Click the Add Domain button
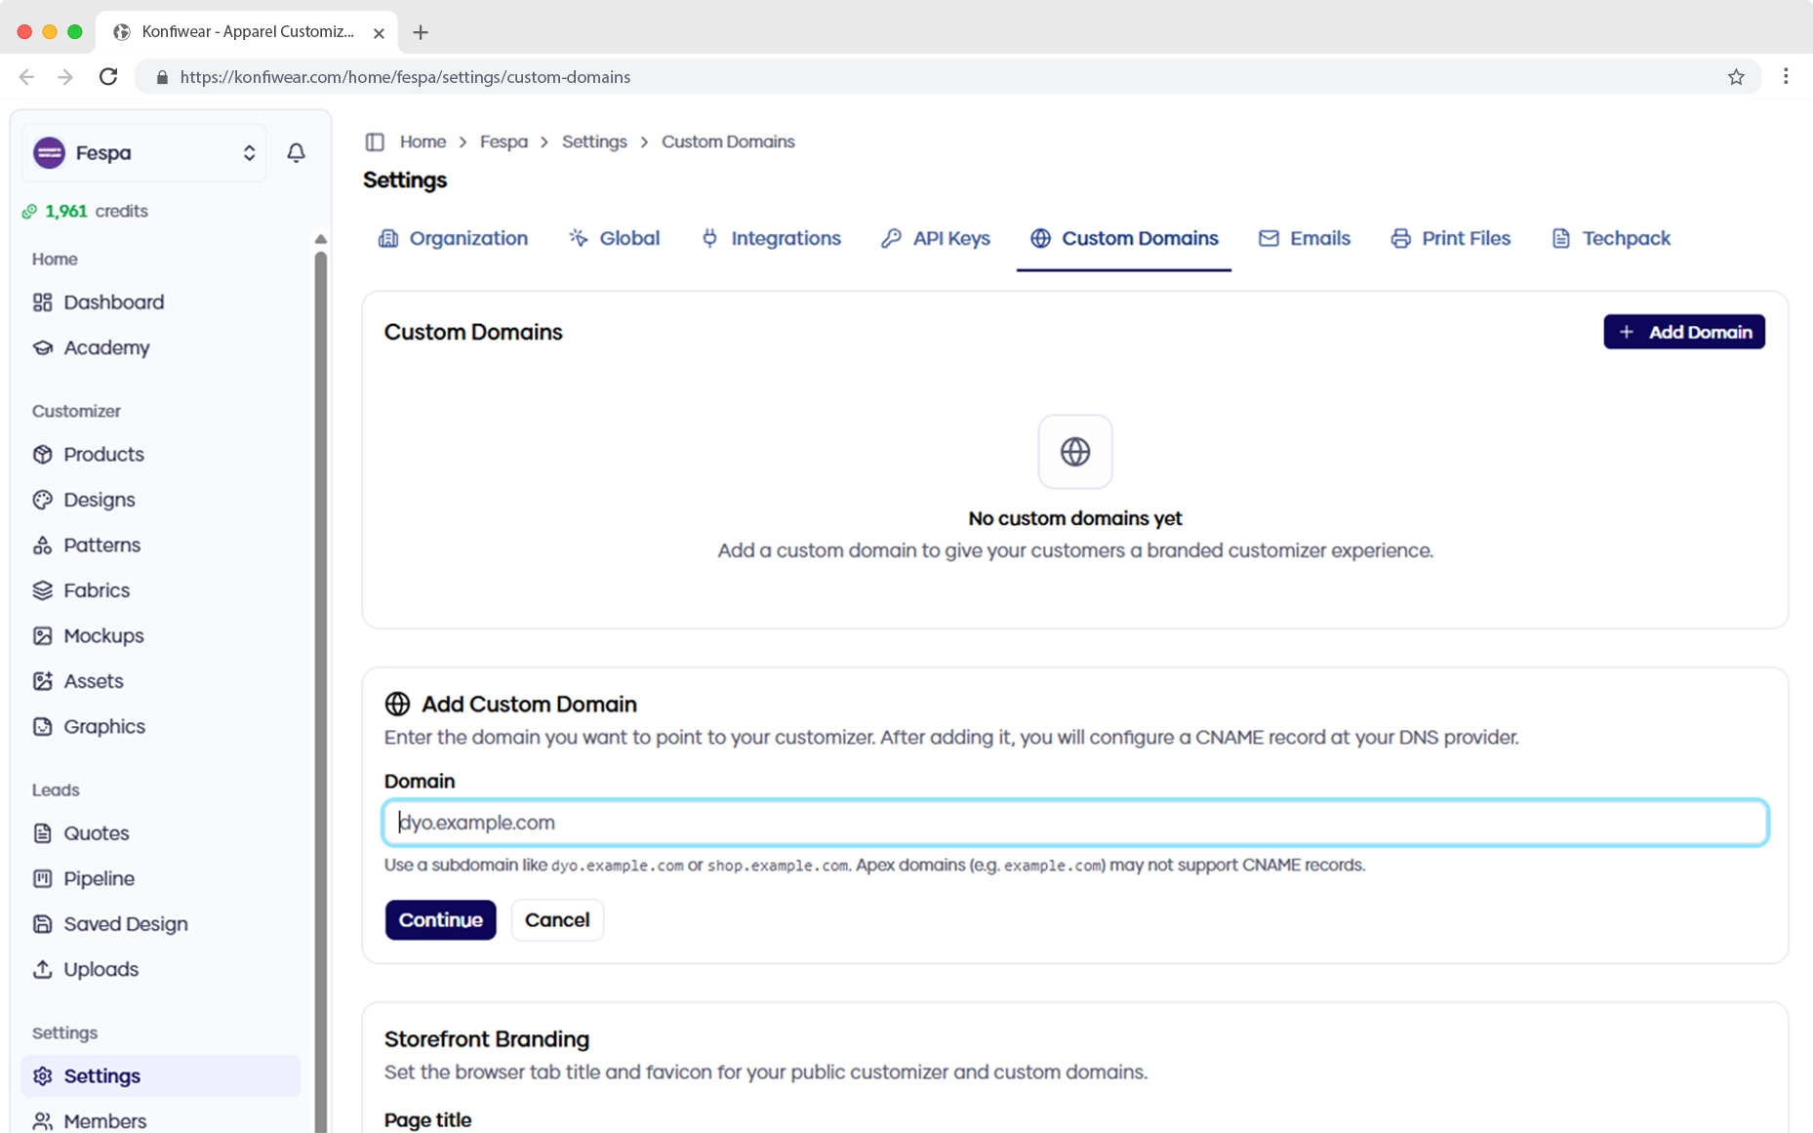Image resolution: width=1813 pixels, height=1133 pixels. [1684, 332]
